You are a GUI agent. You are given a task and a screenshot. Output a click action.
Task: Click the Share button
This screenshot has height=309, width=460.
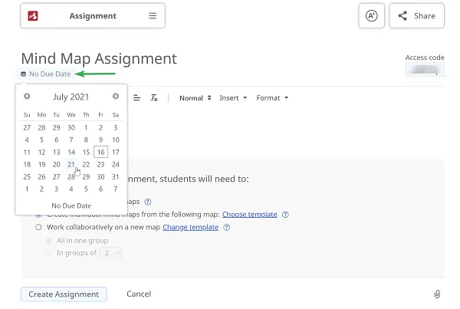pyautogui.click(x=416, y=16)
